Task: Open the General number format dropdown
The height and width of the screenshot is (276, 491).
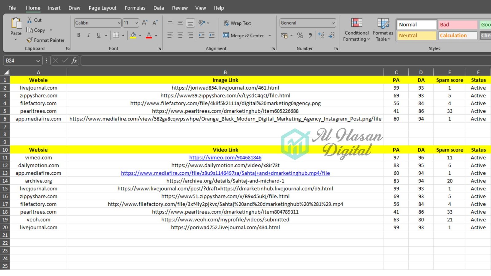Action: point(334,23)
